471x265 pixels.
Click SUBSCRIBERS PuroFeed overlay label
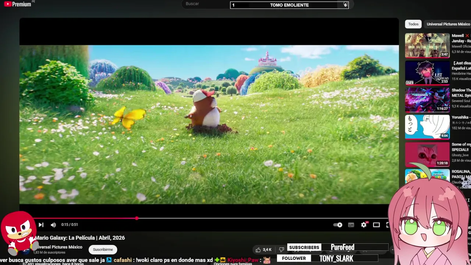[x=338, y=247]
